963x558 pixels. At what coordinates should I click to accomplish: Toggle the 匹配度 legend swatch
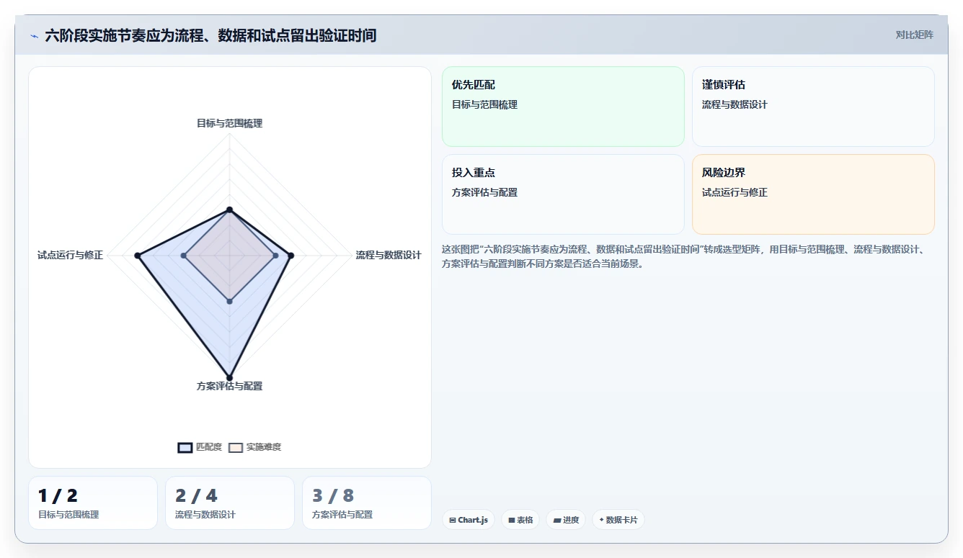tap(185, 447)
